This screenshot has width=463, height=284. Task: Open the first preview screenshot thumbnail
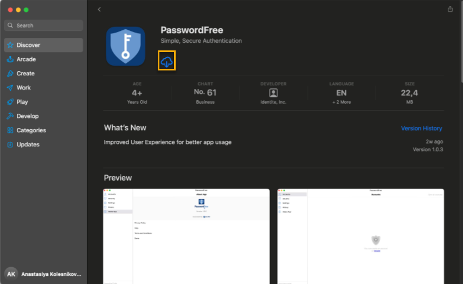click(x=186, y=236)
